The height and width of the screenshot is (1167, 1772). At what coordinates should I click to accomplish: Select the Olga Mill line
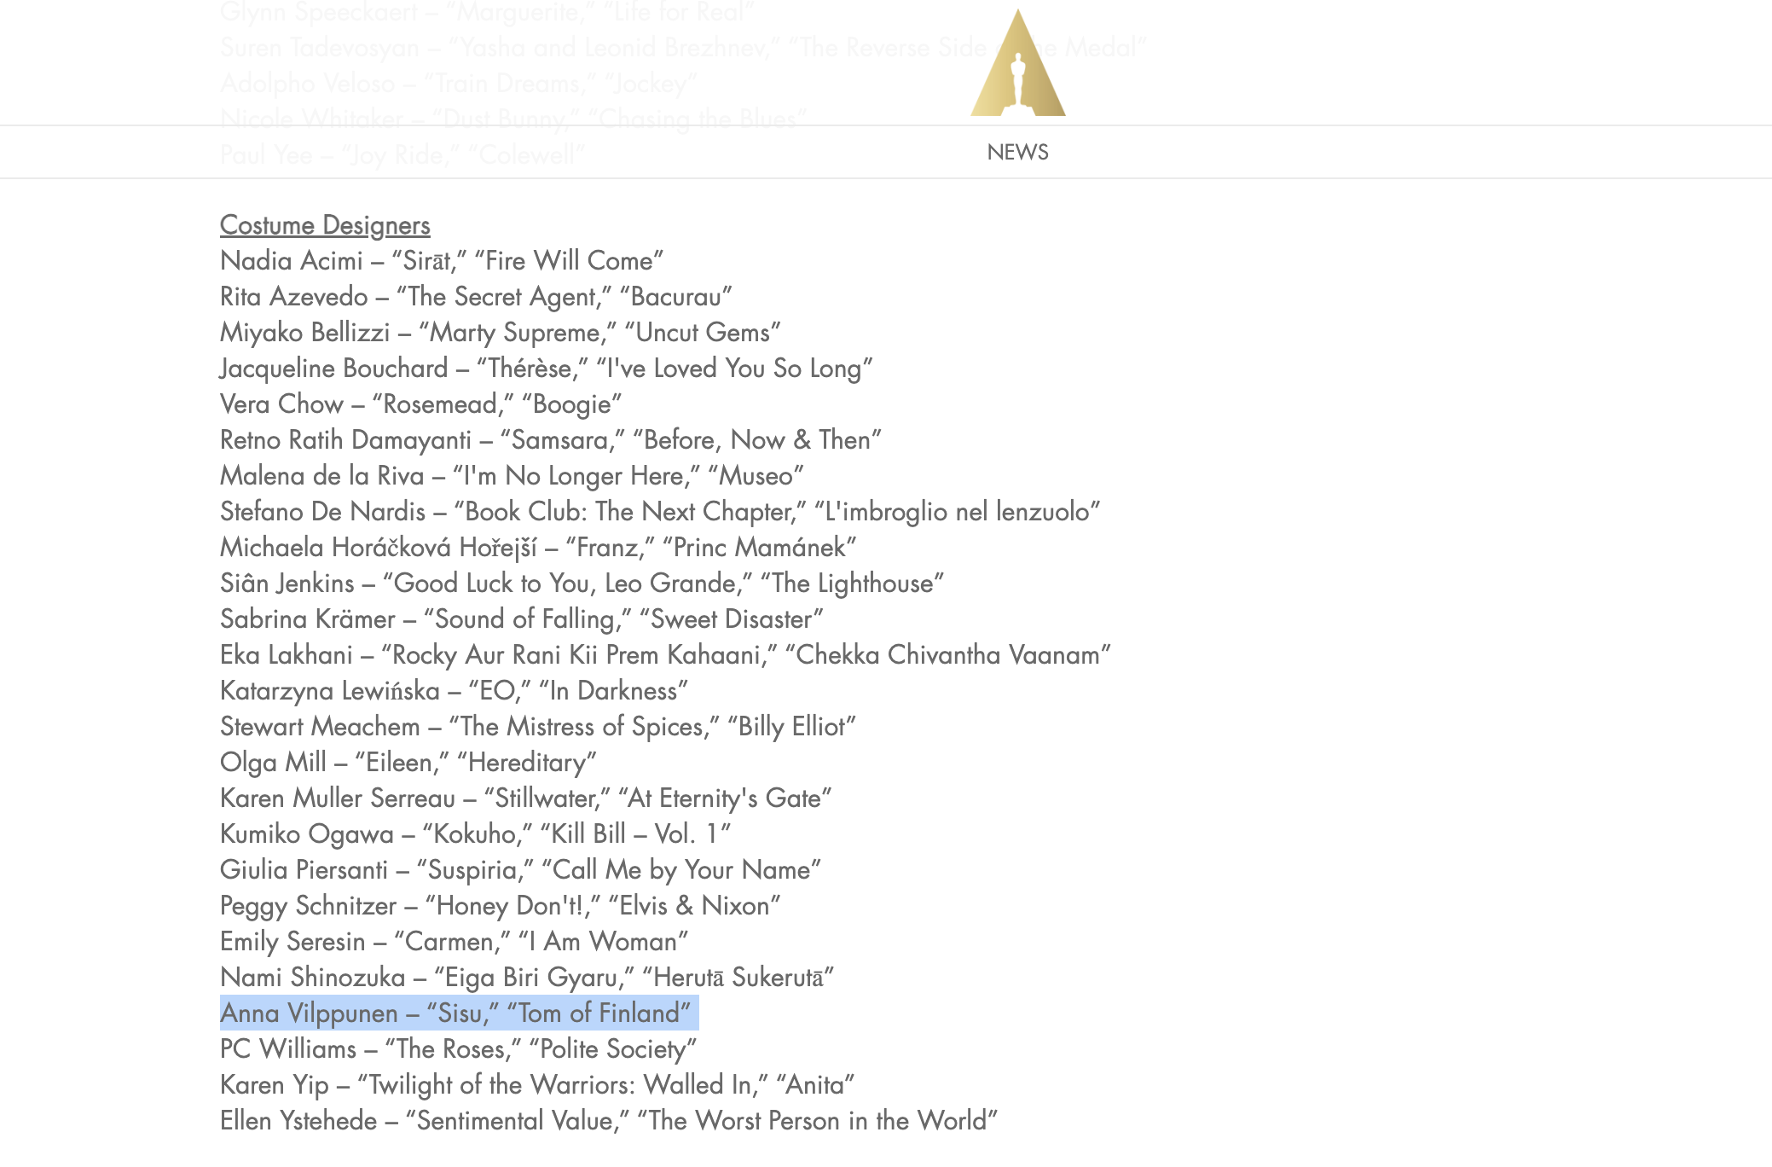pyautogui.click(x=408, y=763)
